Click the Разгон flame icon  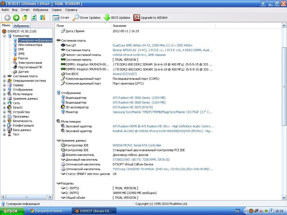(x=15, y=58)
